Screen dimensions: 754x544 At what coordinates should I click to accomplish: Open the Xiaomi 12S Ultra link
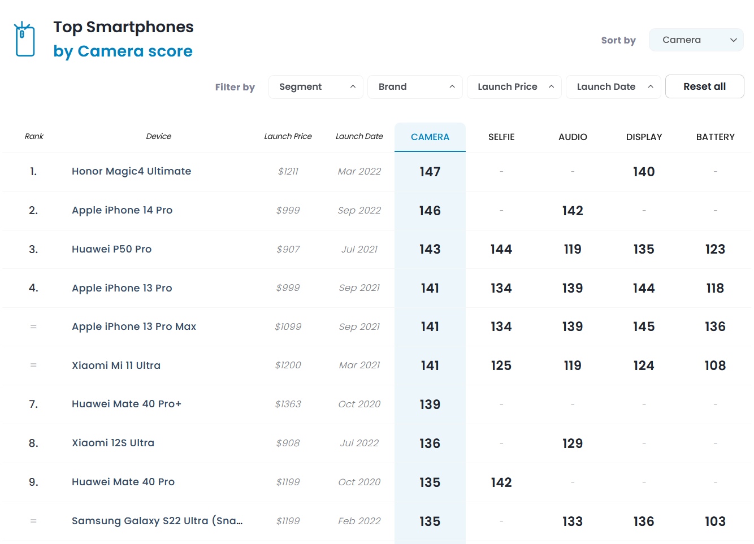[113, 443]
